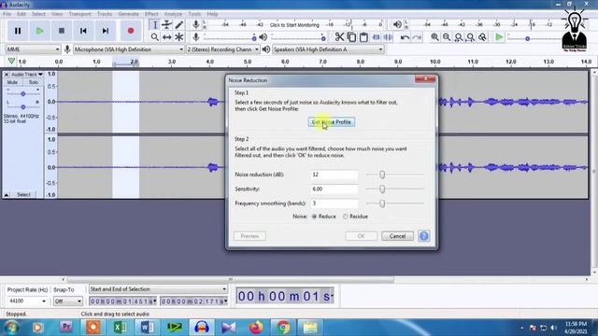Click the Noise Reduction help button
Image resolution: width=598 pixels, height=336 pixels.
pos(423,236)
